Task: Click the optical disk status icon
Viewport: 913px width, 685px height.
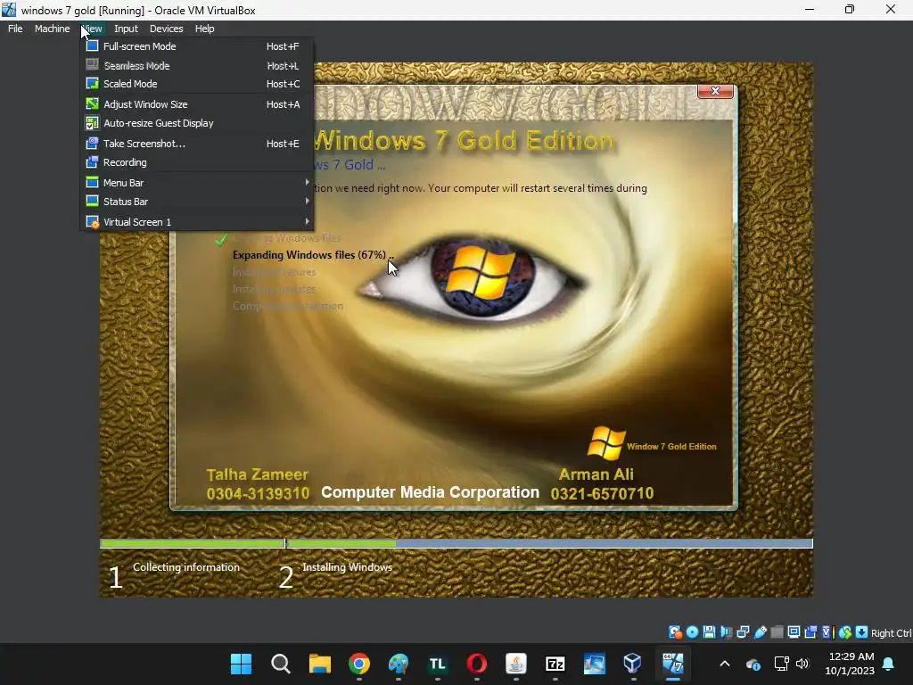Action: [692, 632]
